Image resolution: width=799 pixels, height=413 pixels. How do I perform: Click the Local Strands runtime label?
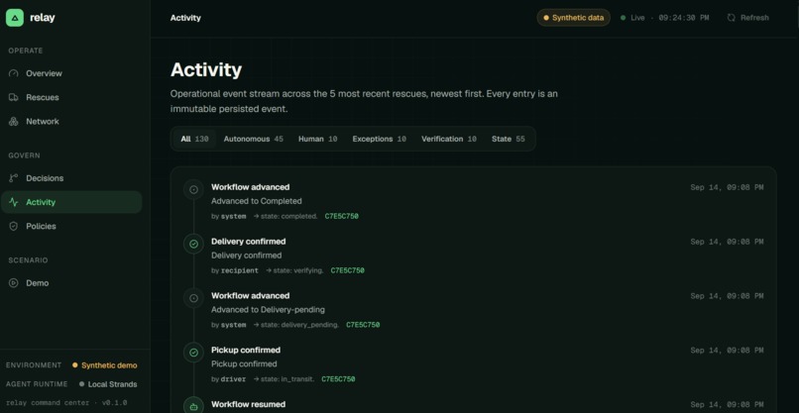pyautogui.click(x=108, y=384)
